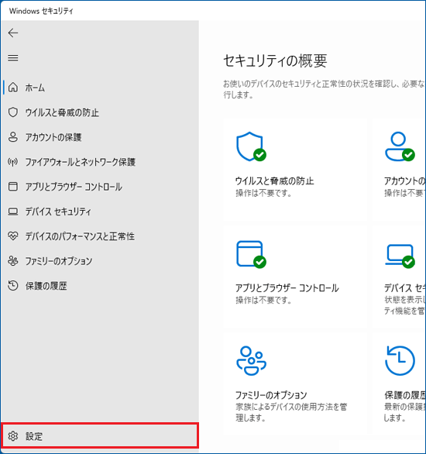The height and width of the screenshot is (454, 426).
Task: Open ウイルスと脅威の防止 from sidebar
Action: point(100,112)
